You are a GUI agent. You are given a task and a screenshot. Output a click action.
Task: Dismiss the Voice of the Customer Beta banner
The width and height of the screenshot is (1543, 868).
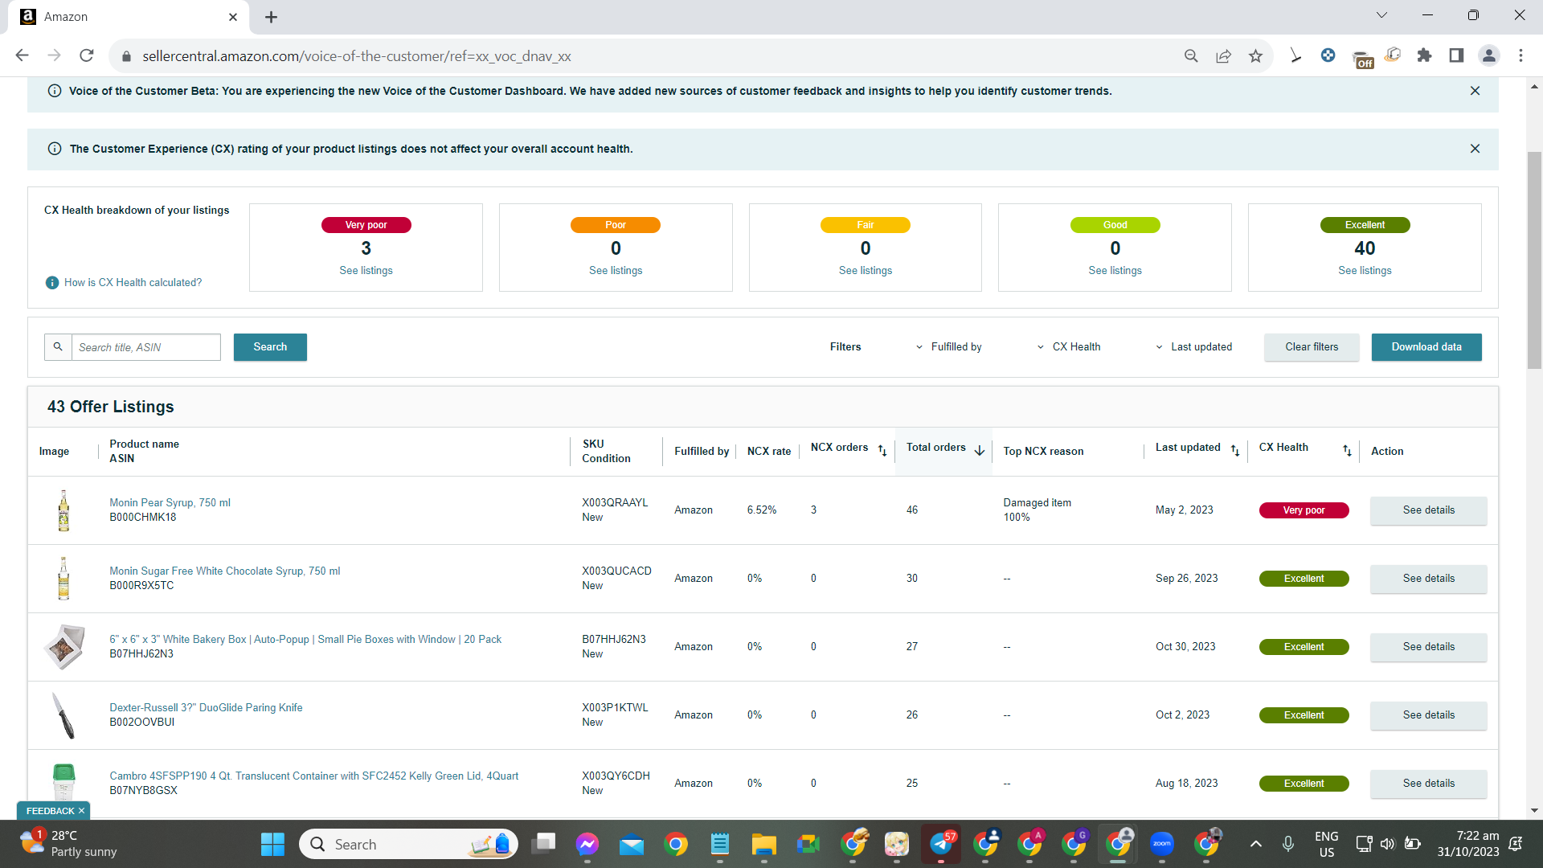click(1475, 91)
